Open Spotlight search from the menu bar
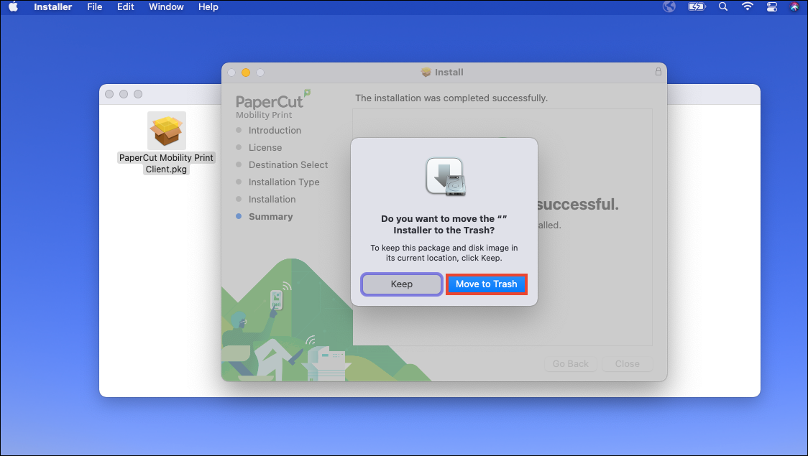The height and width of the screenshot is (456, 808). (722, 6)
